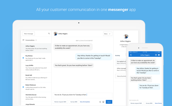Click Arthur Higgins avatar in chat header
Image resolution: width=172 pixels, height=106 pixels.
tap(55, 34)
